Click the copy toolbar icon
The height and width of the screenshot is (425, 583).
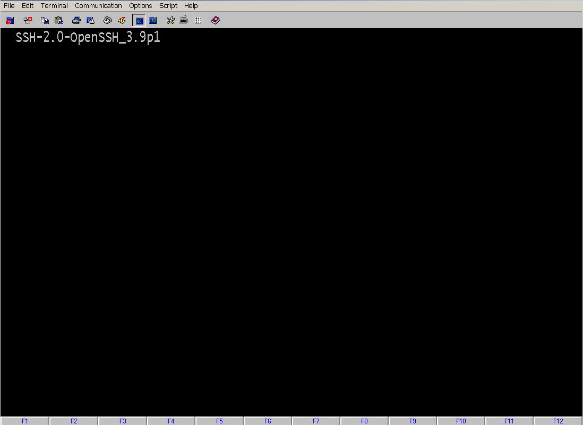[45, 21]
